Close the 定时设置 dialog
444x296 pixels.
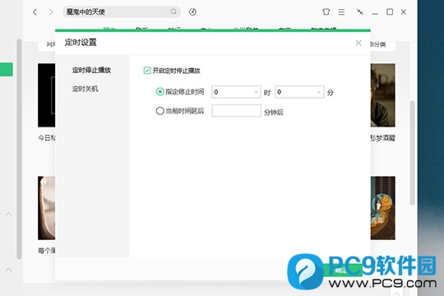coord(358,43)
